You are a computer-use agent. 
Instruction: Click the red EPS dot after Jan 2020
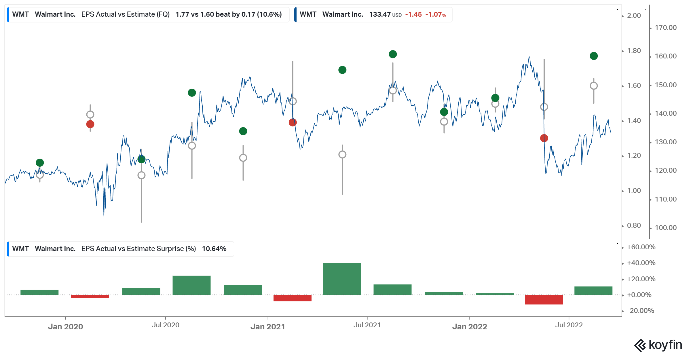pos(90,124)
